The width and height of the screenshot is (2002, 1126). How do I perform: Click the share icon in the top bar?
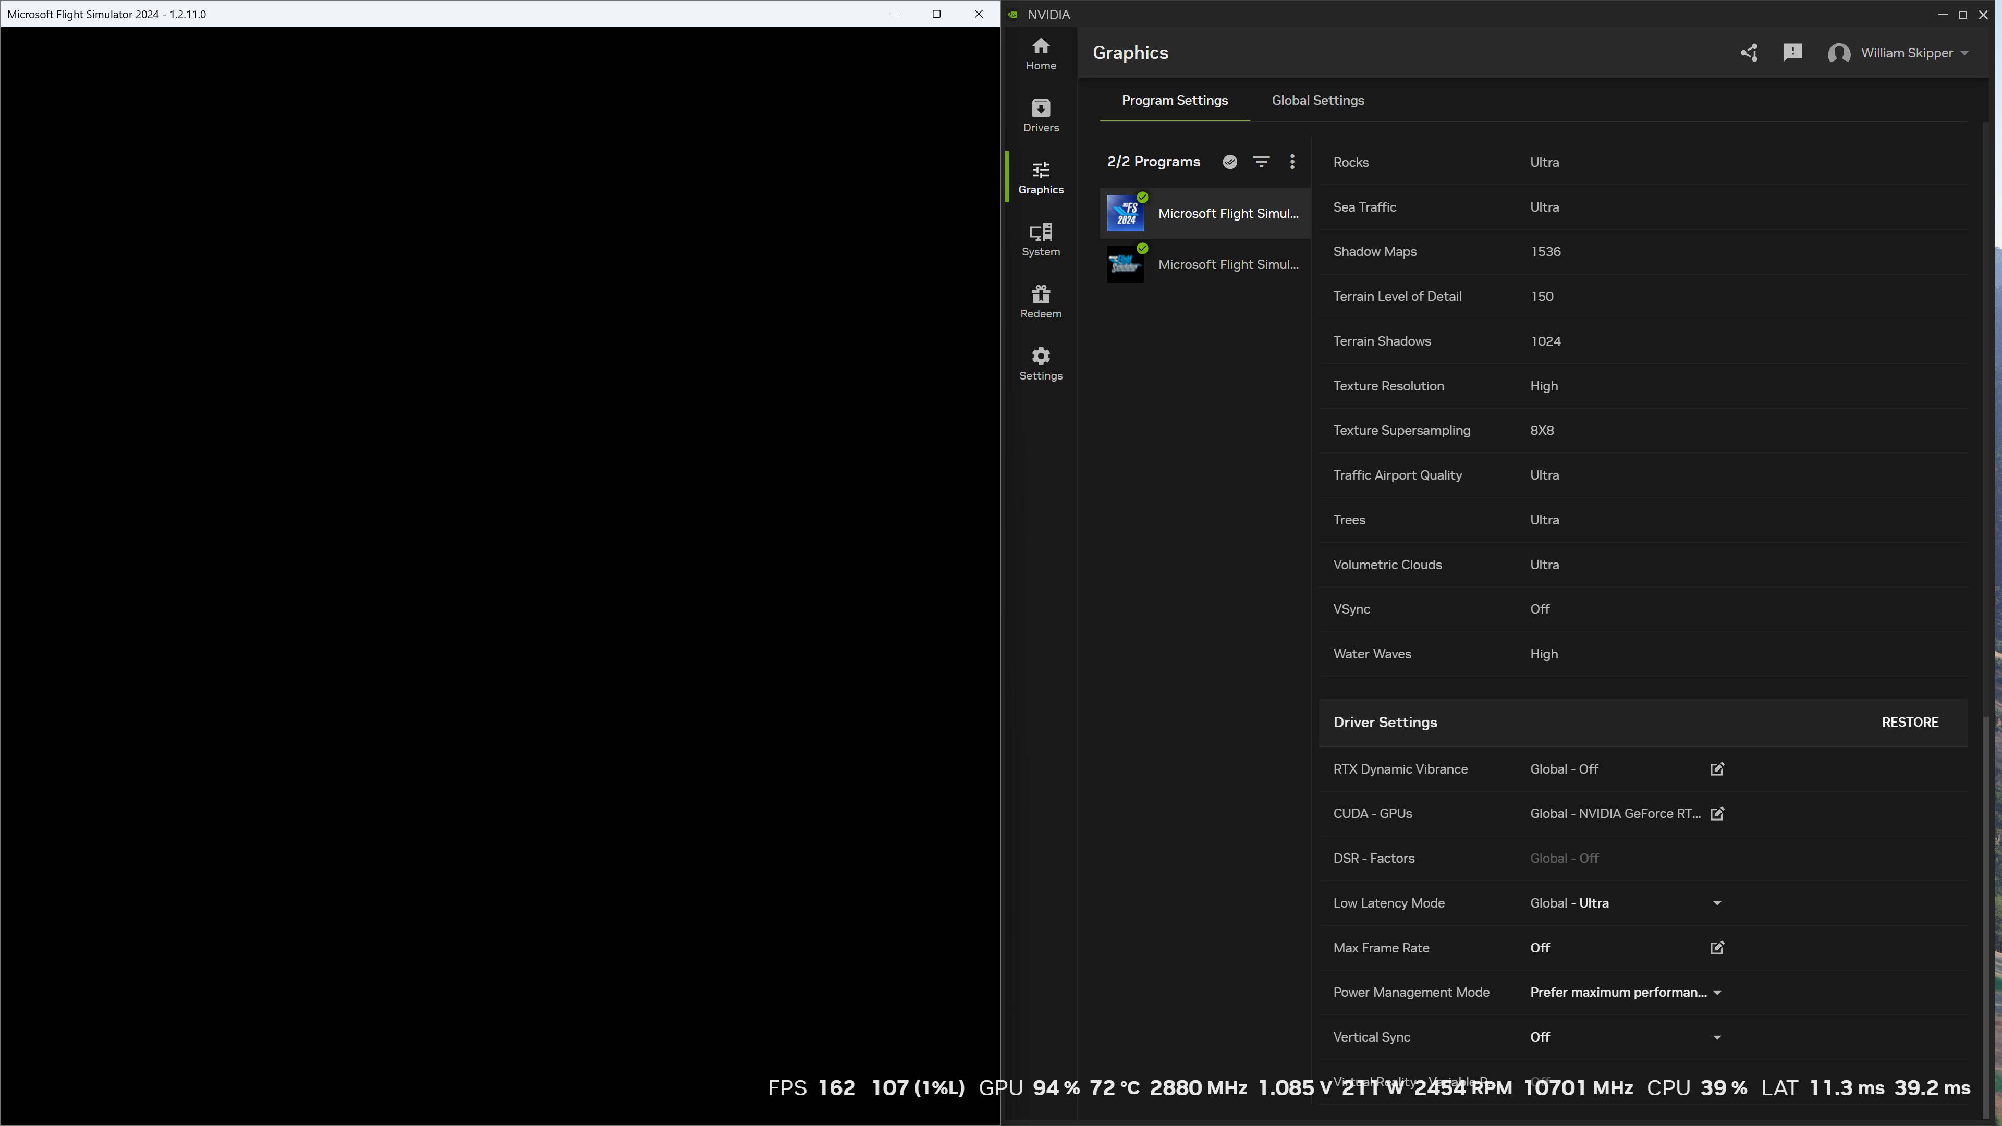[x=1750, y=52]
